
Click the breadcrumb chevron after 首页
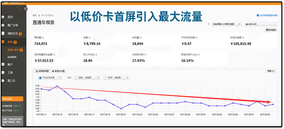[39, 15]
